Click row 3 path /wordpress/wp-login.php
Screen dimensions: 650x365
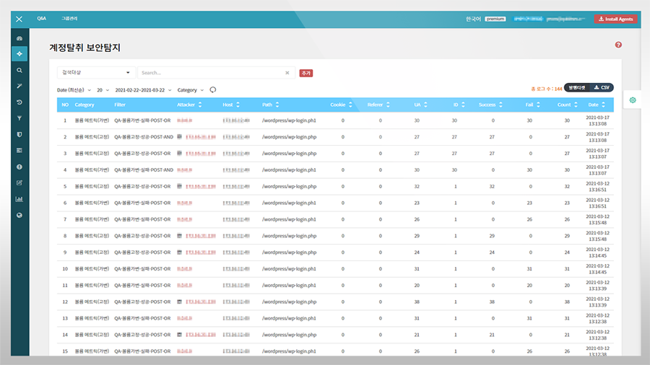[x=290, y=153]
